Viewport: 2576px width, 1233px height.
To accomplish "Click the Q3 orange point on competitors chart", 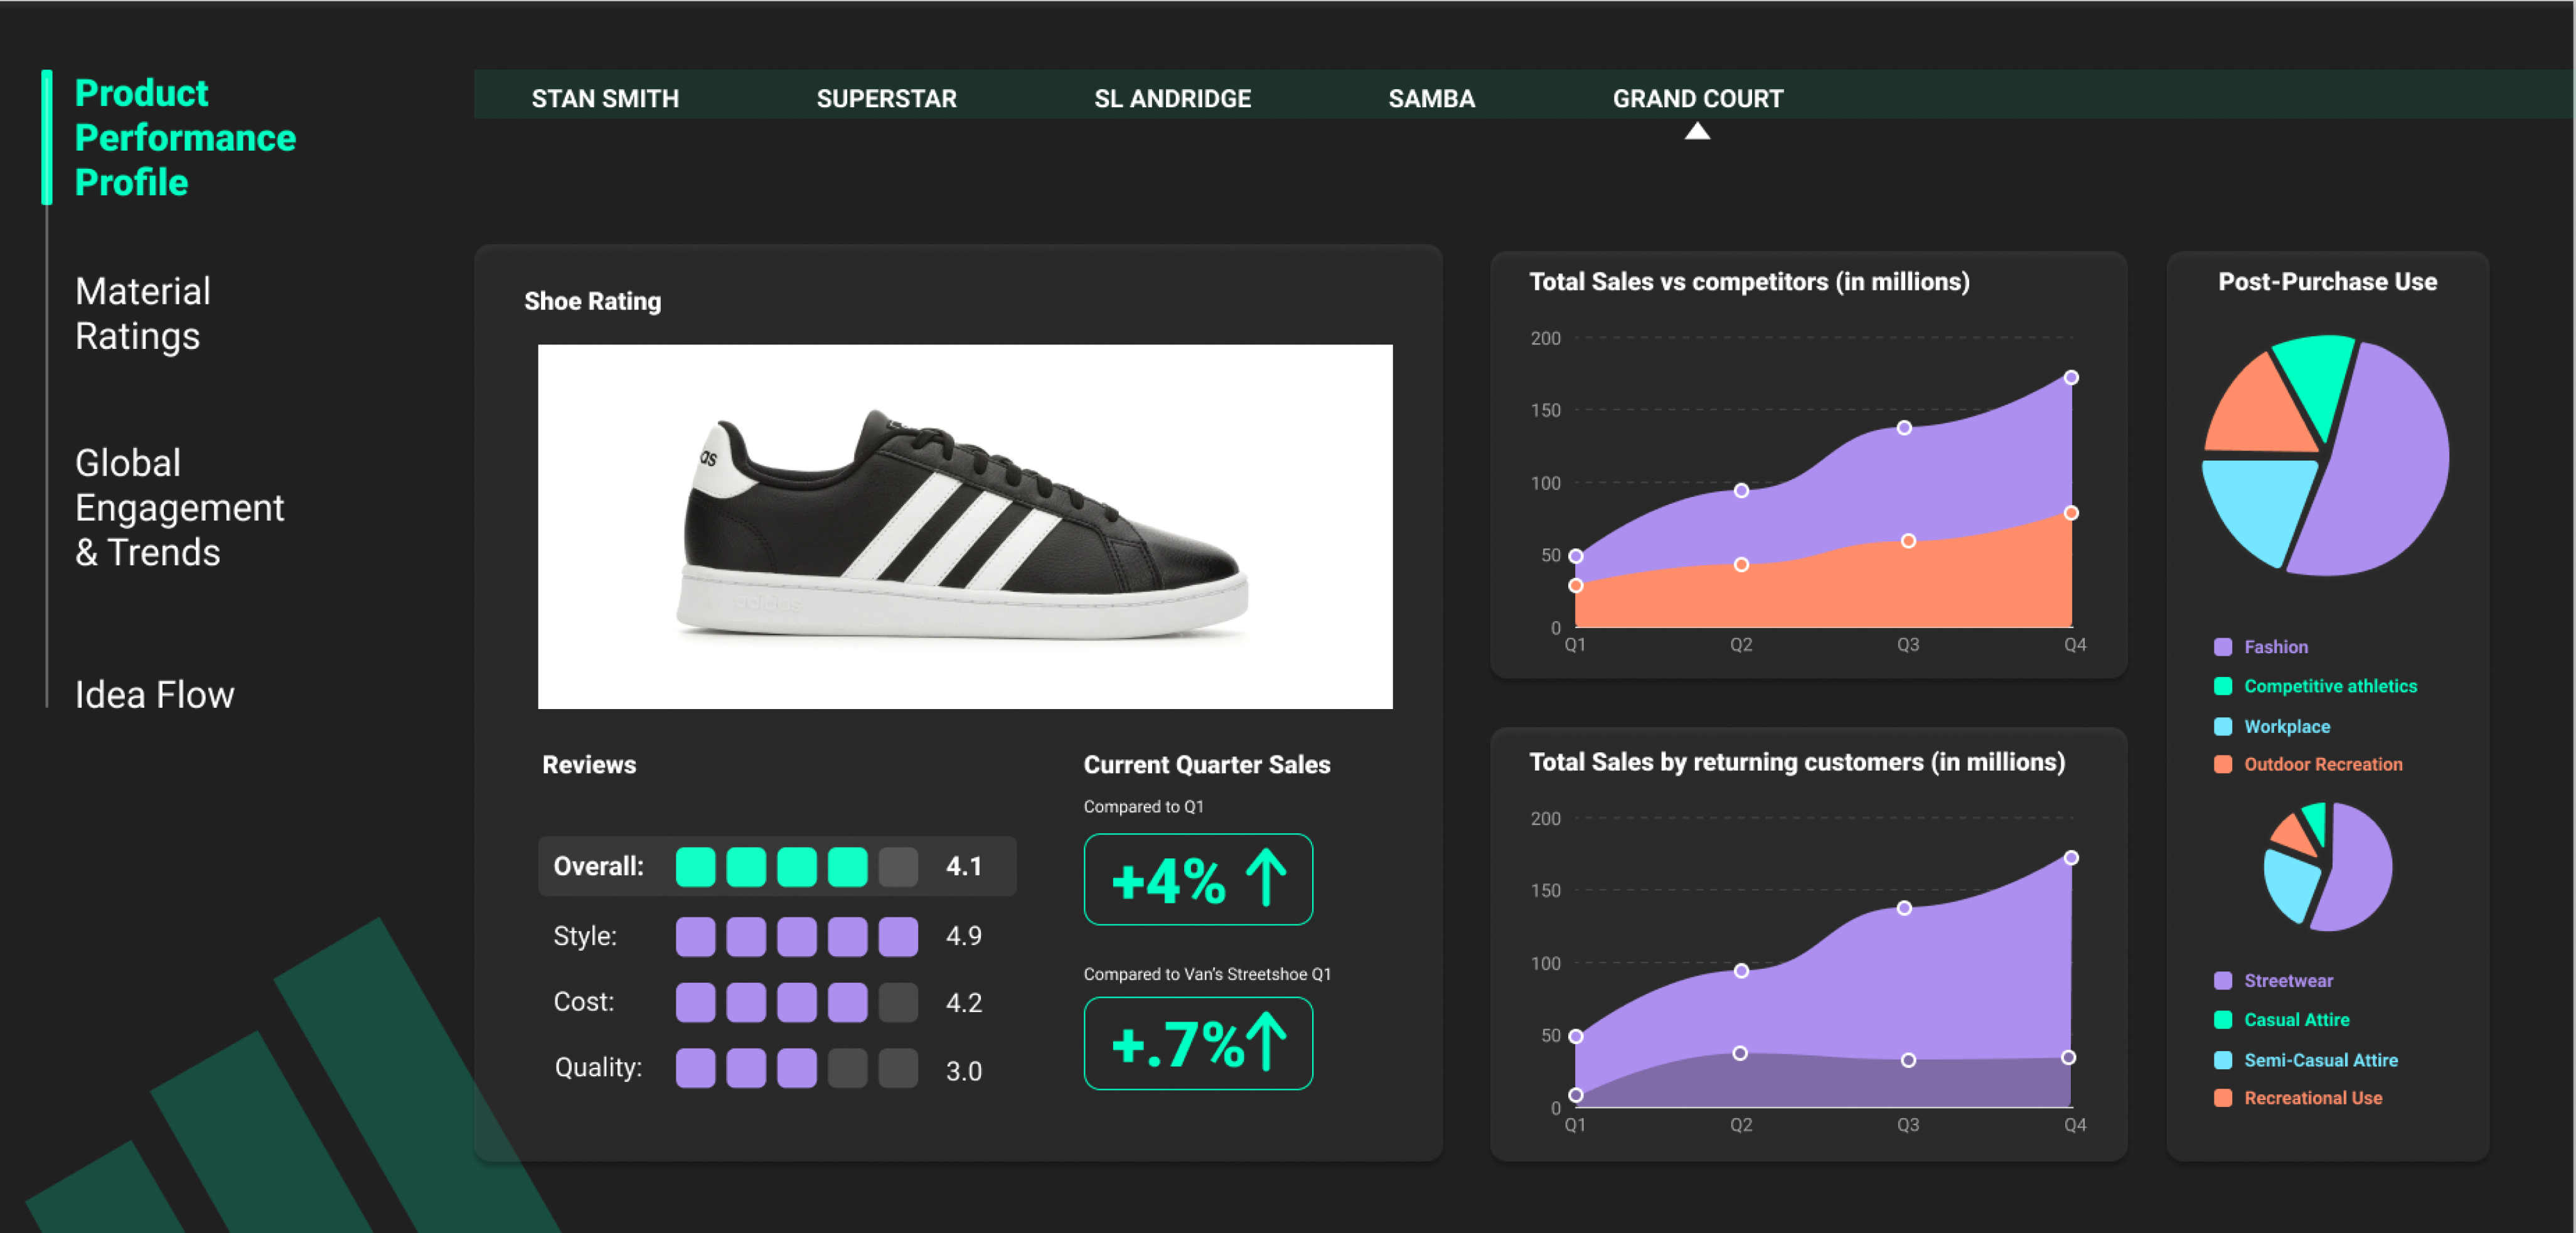I will click(x=1908, y=541).
